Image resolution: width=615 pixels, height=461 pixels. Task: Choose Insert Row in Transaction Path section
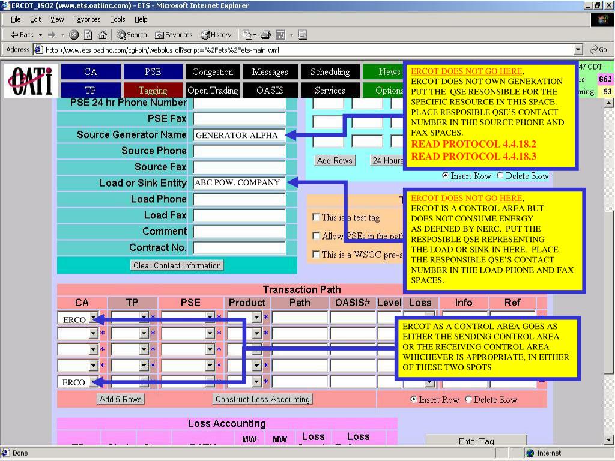pyautogui.click(x=413, y=399)
